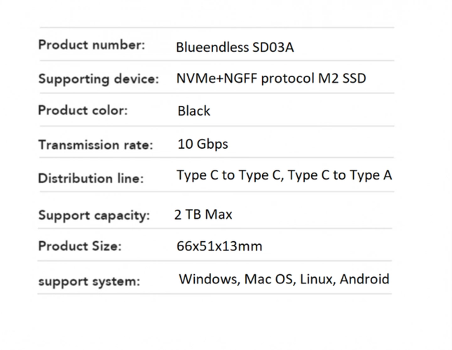Image resolution: width=452 pixels, height=350 pixels.
Task: Click the word Android in support systems
Action: [364, 279]
